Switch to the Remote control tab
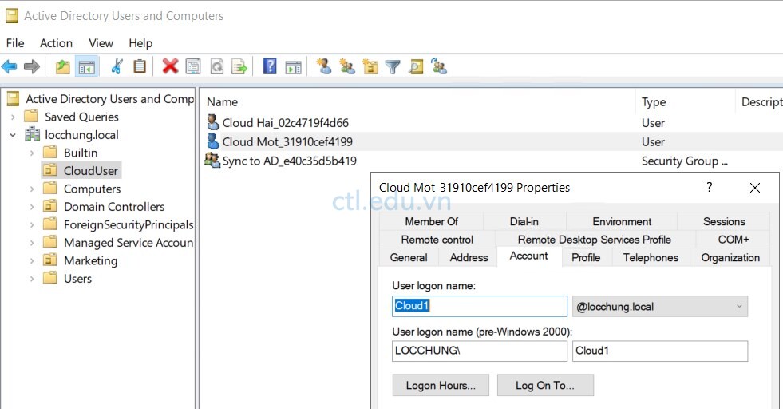Screen dimensions: 783x409 click(437, 240)
